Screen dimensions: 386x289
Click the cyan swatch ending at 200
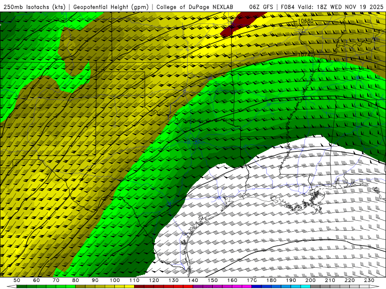point(305,286)
